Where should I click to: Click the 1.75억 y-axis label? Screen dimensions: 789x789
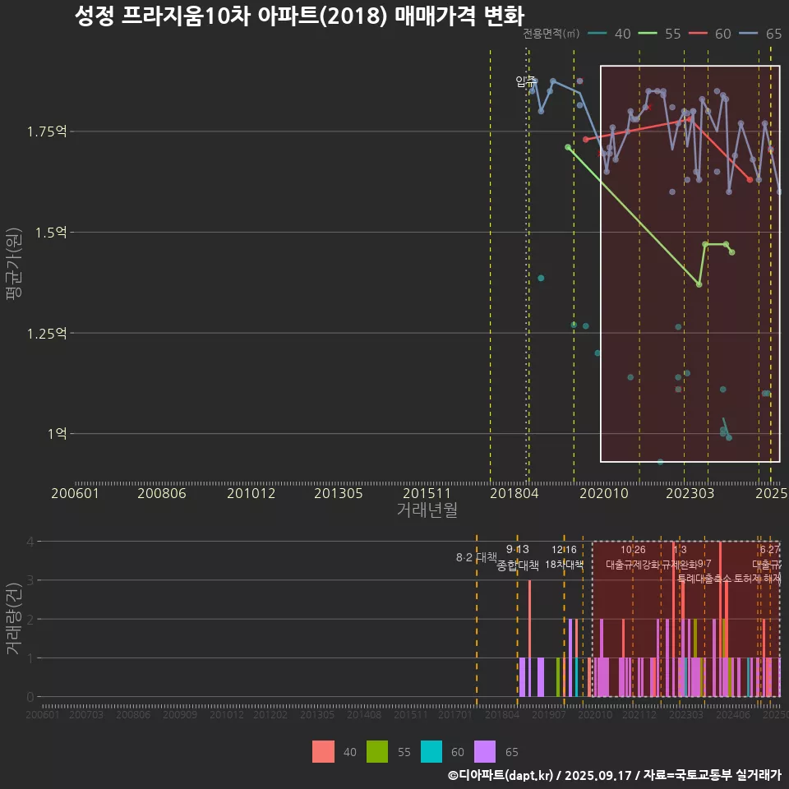pos(46,131)
